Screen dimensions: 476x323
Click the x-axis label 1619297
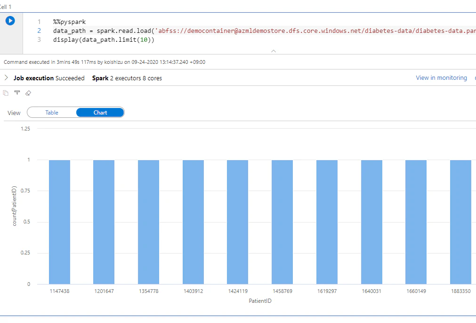tap(327, 291)
